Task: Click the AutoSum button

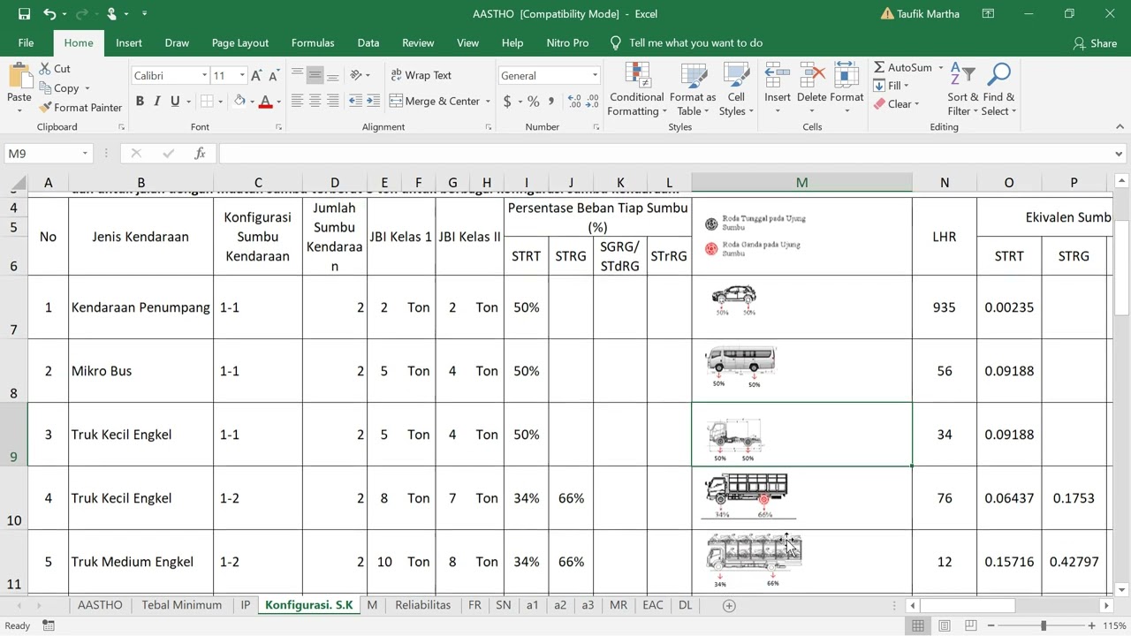Action: click(x=902, y=68)
